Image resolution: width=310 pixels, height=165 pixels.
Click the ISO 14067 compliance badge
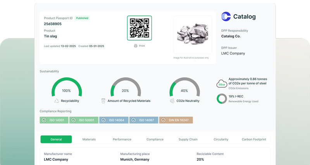coord(144,120)
